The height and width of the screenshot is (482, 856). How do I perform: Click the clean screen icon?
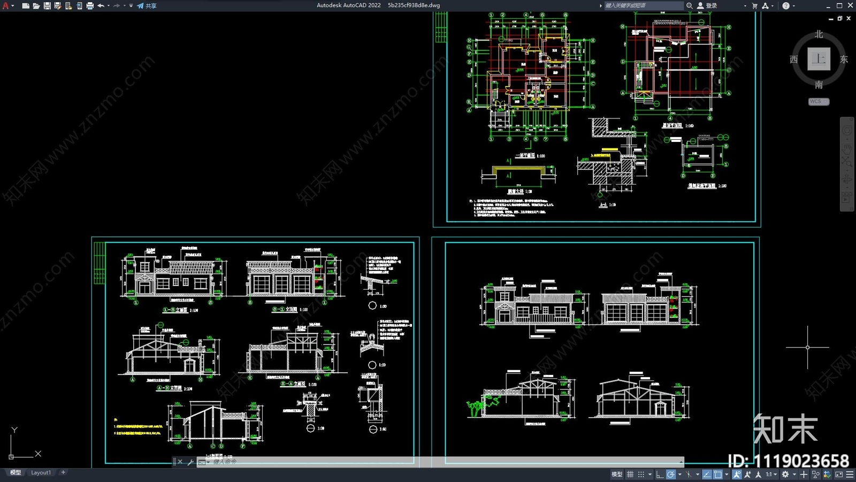(839, 475)
